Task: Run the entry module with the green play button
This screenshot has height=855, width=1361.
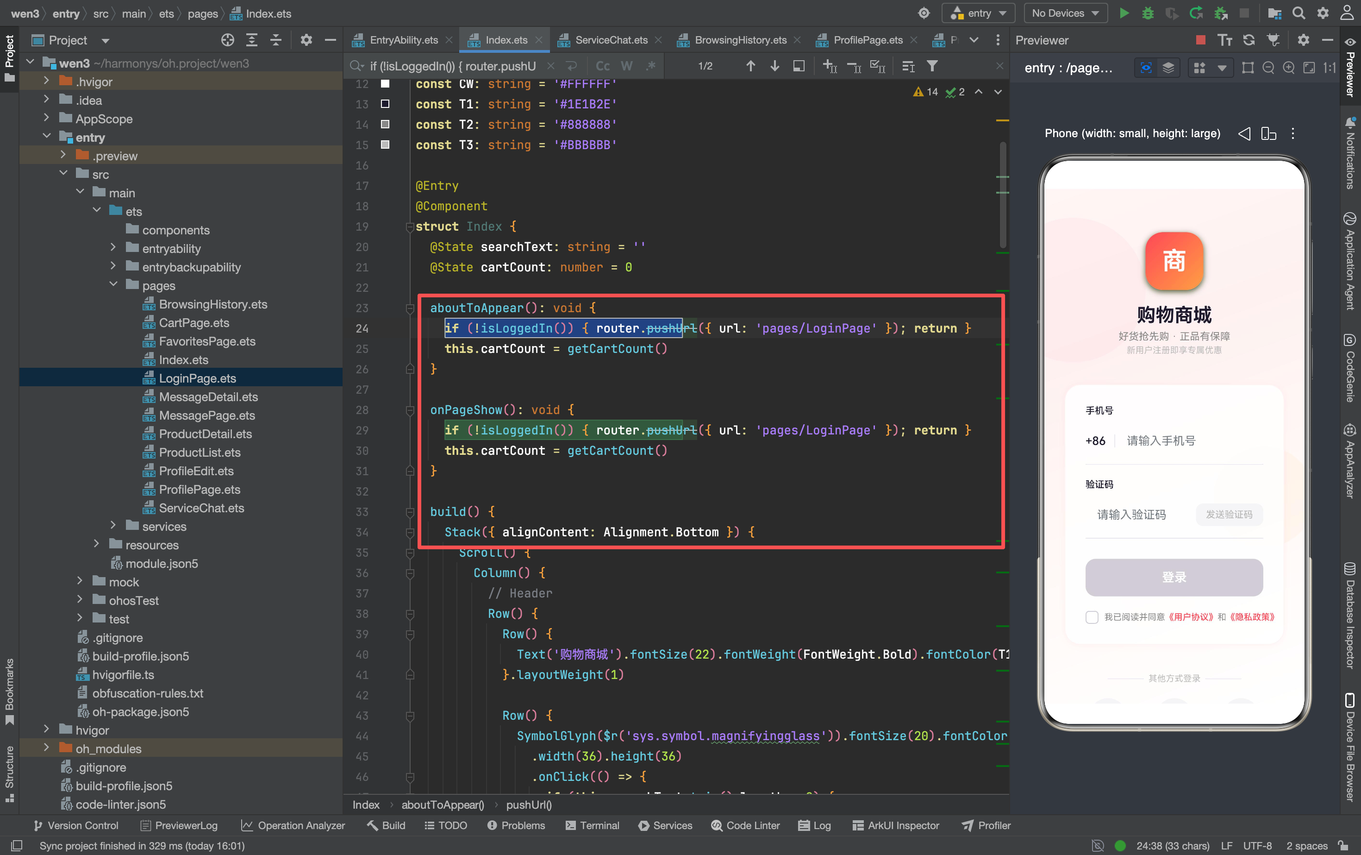Action: tap(1124, 13)
